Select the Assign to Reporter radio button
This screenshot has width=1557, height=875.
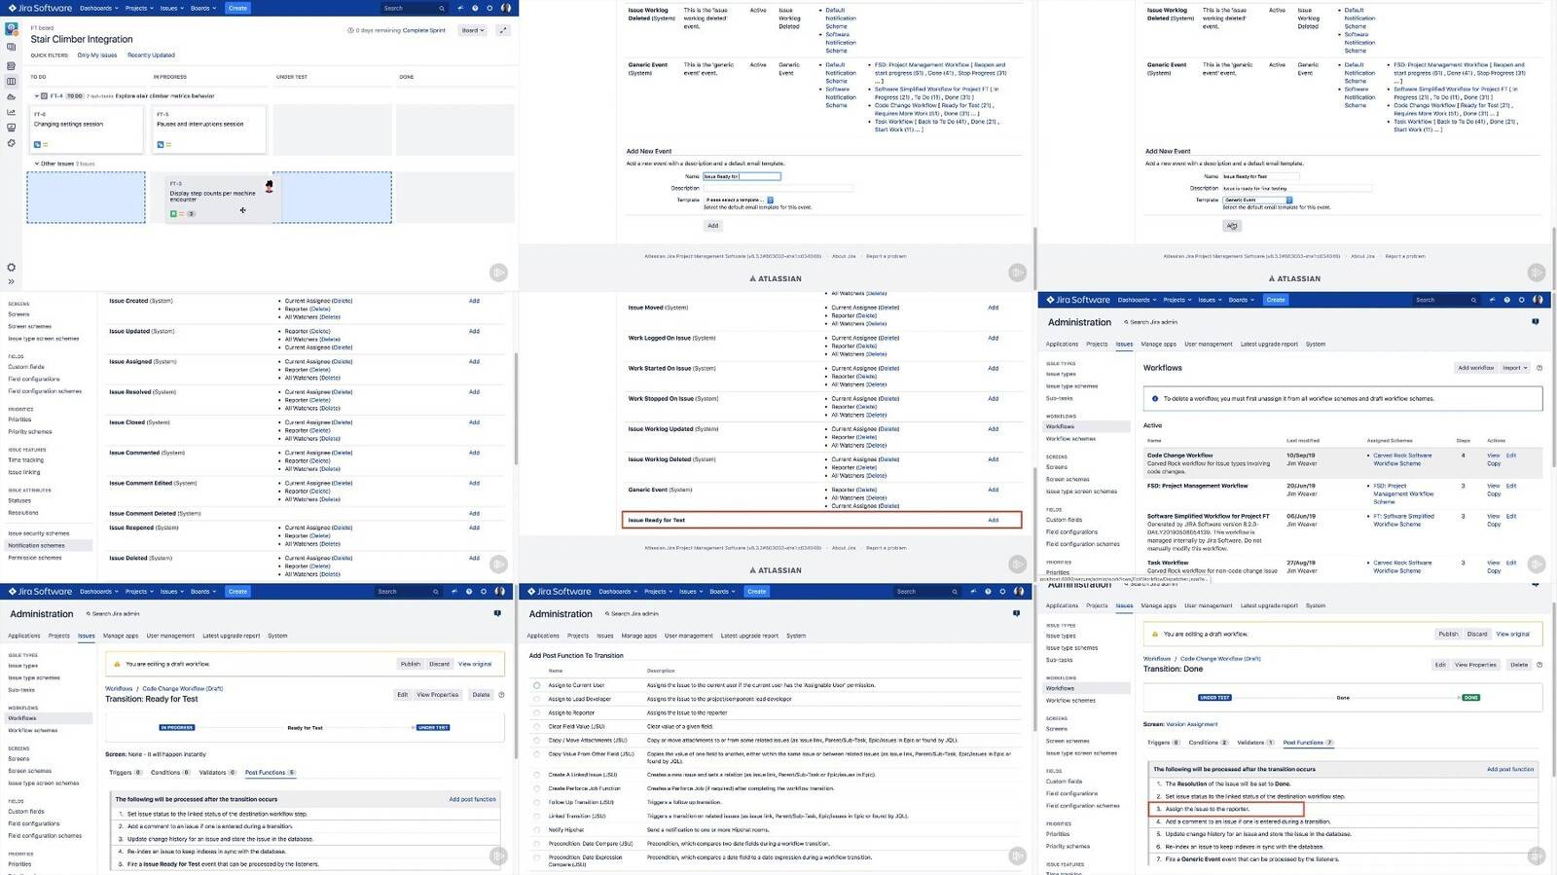click(536, 712)
